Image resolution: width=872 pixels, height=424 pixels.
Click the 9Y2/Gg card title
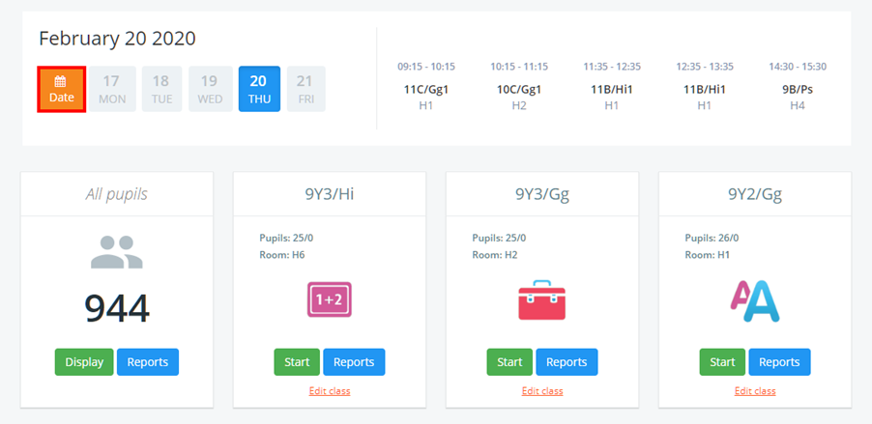coord(755,194)
